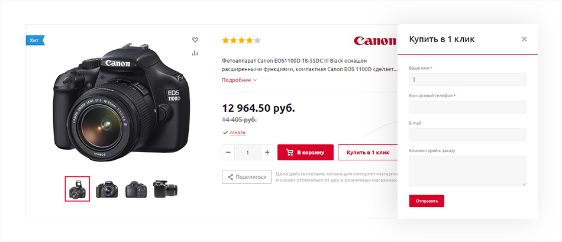The height and width of the screenshot is (242, 562).
Task: Focus the Ваше имя input field
Action: click(x=467, y=80)
